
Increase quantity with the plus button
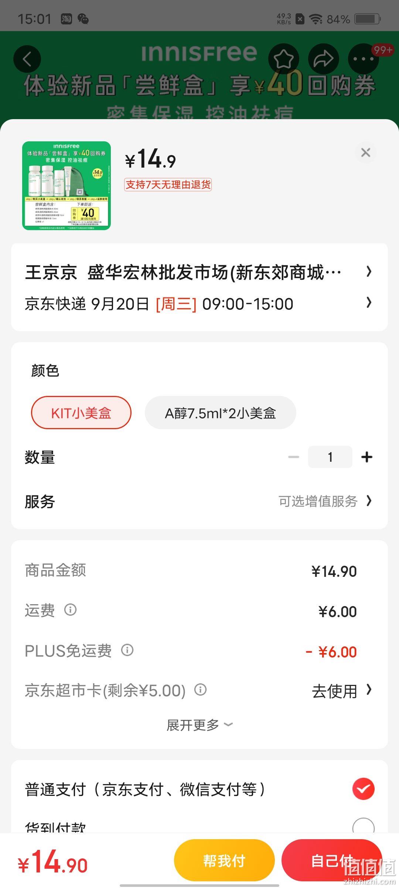(367, 457)
